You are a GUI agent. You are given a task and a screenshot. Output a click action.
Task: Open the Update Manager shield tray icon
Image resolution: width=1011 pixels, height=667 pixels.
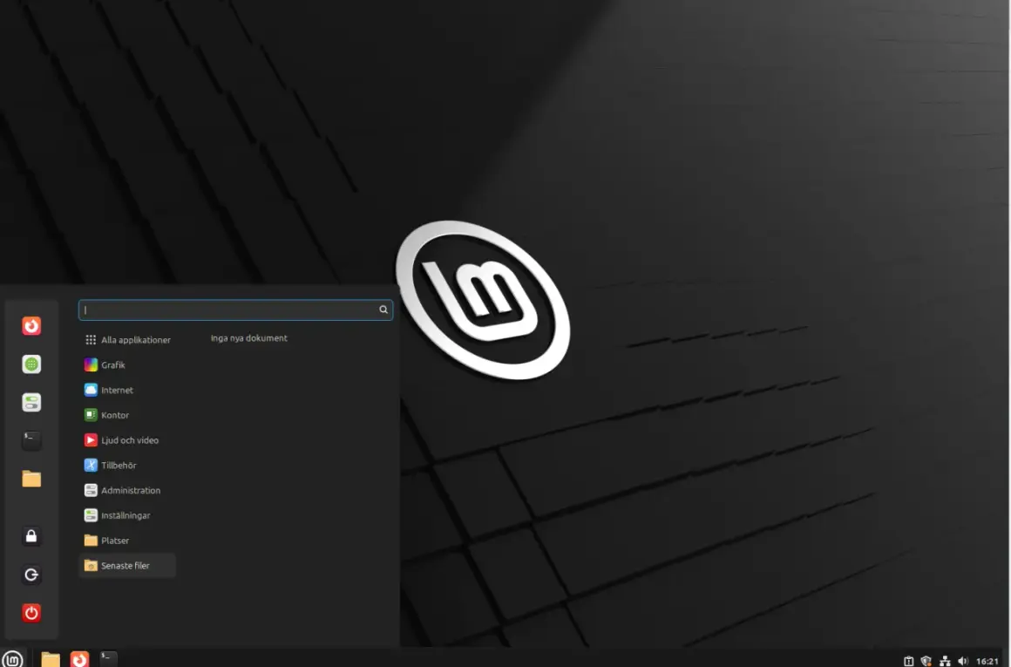pos(926,661)
